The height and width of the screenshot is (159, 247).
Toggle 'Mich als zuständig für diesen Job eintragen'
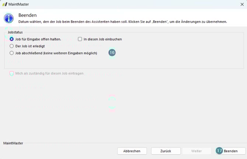[12, 73]
